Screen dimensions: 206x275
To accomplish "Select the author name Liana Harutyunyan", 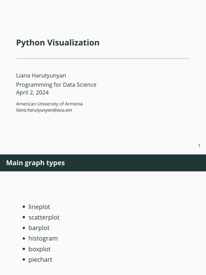I will coord(41,76).
